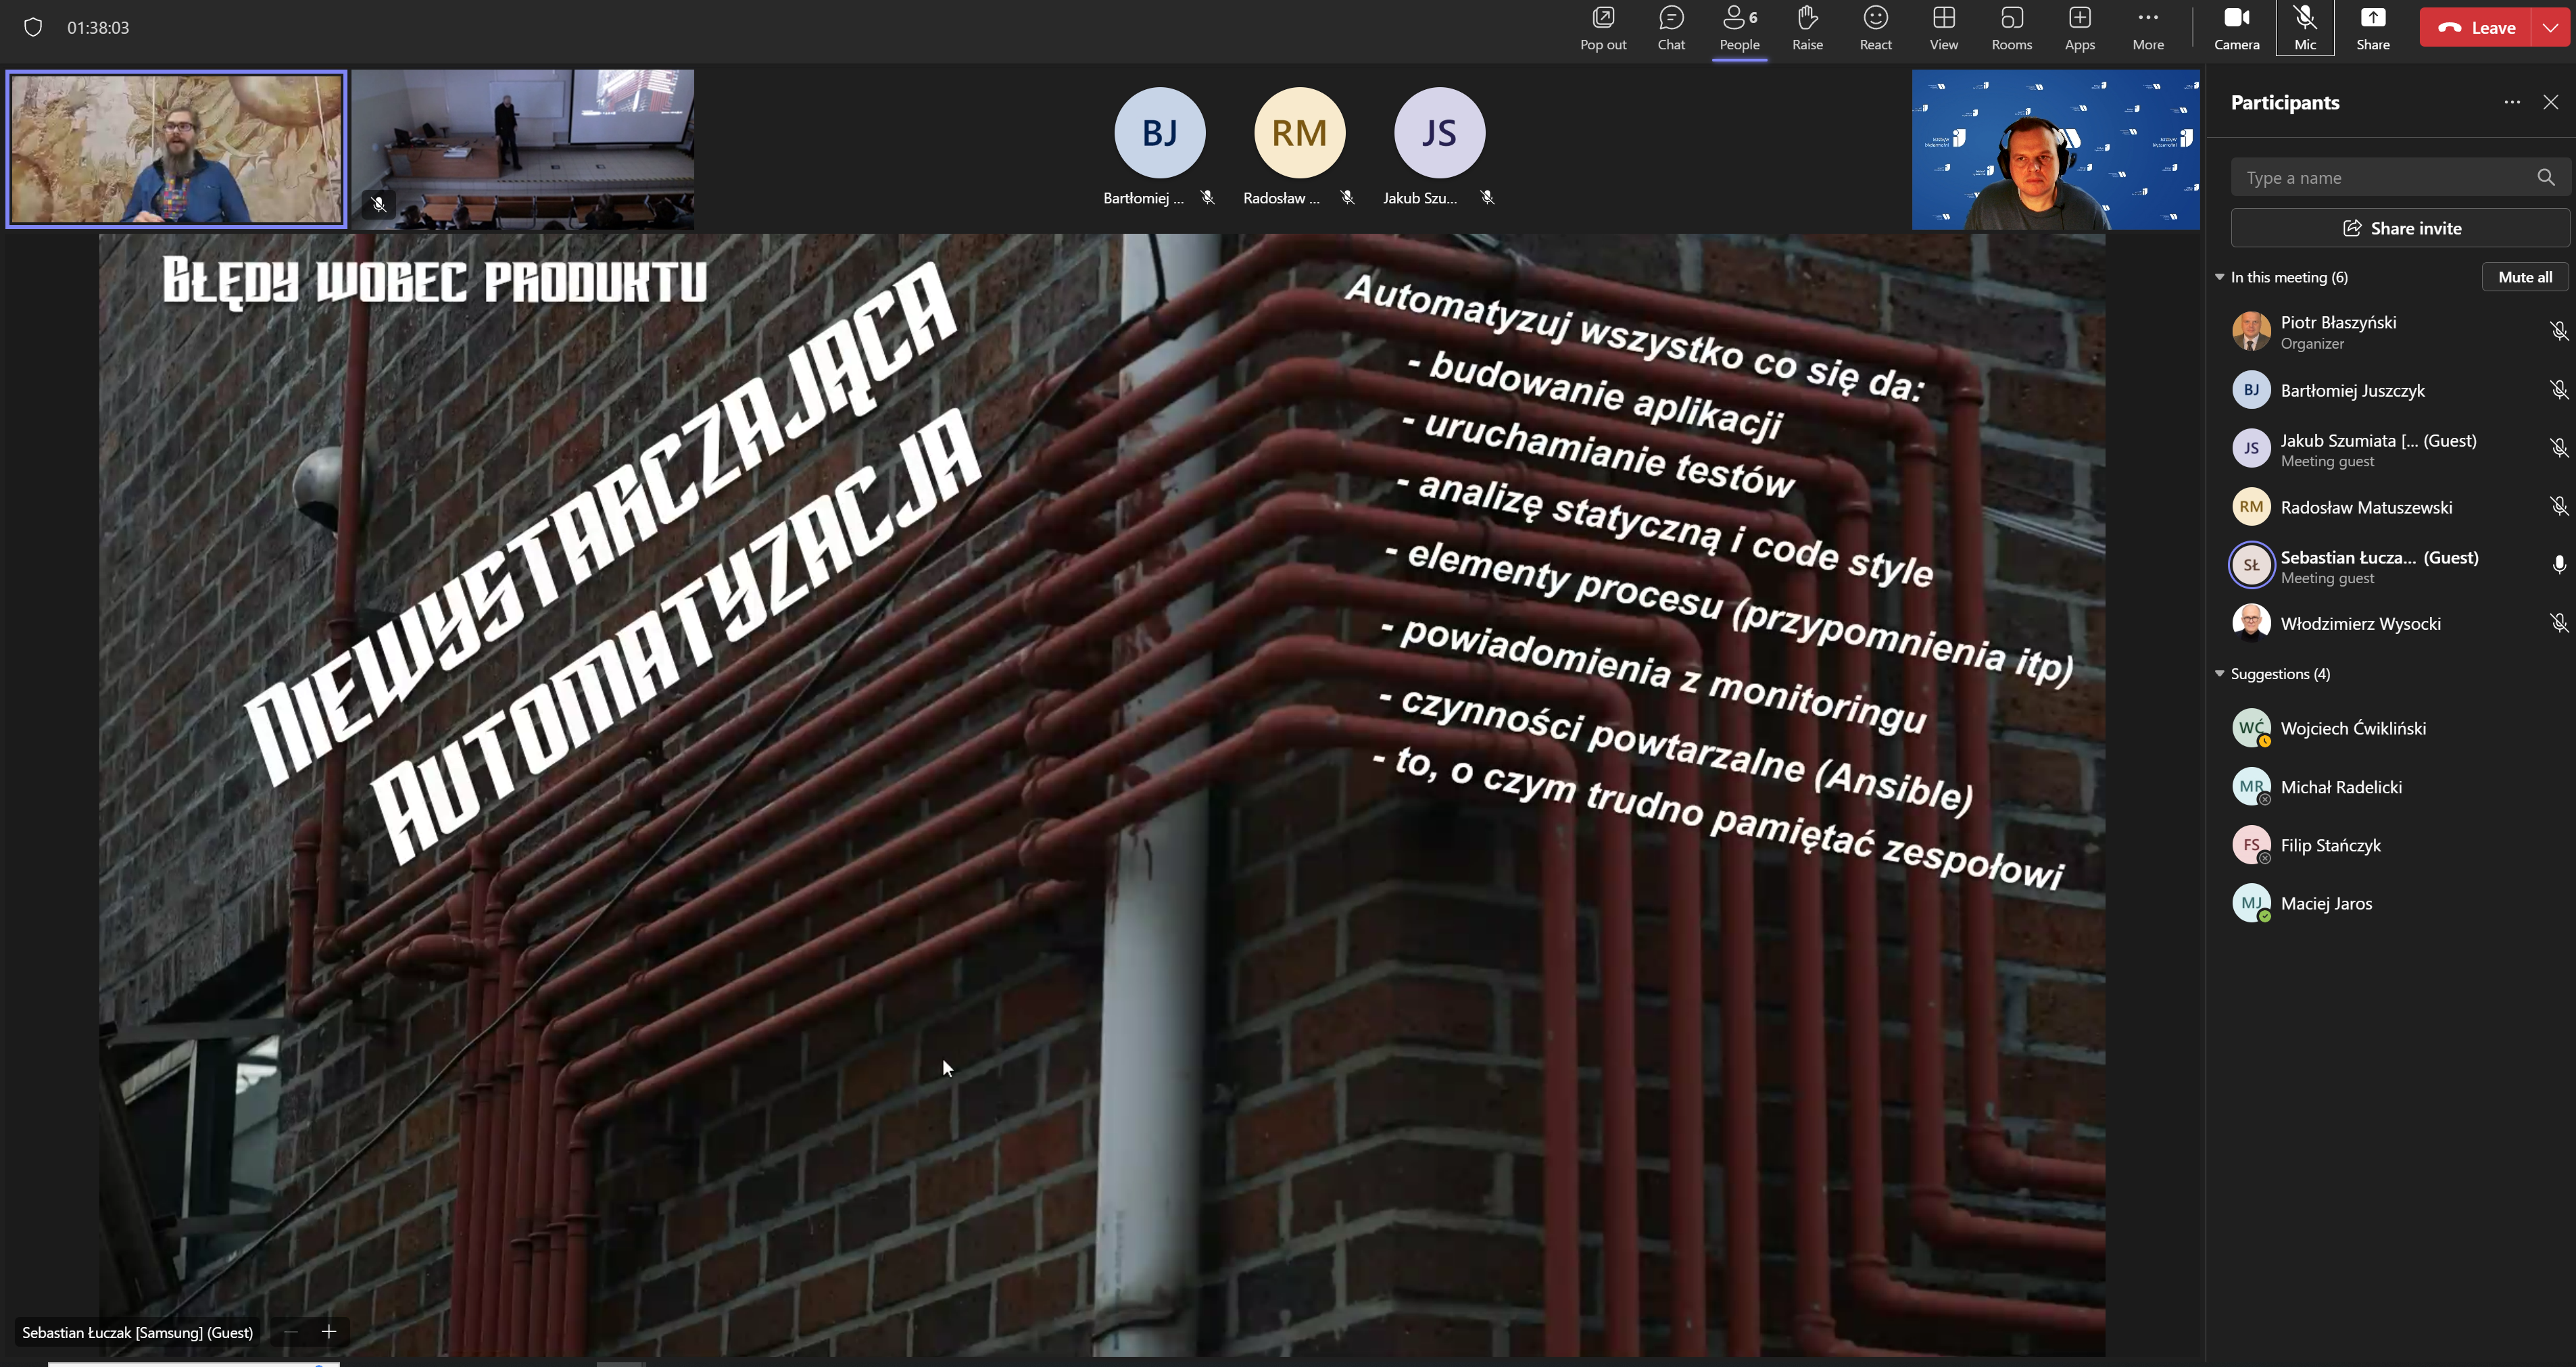This screenshot has width=2576, height=1367.
Task: Open the React emoji panel
Action: click(1874, 26)
